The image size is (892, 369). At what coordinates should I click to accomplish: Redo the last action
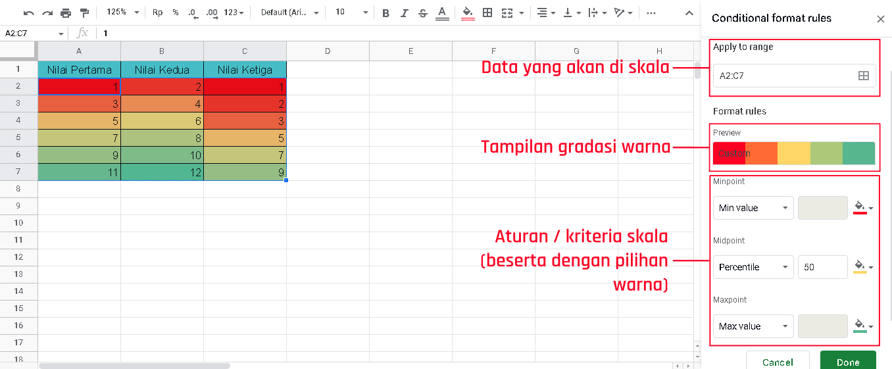tap(47, 12)
